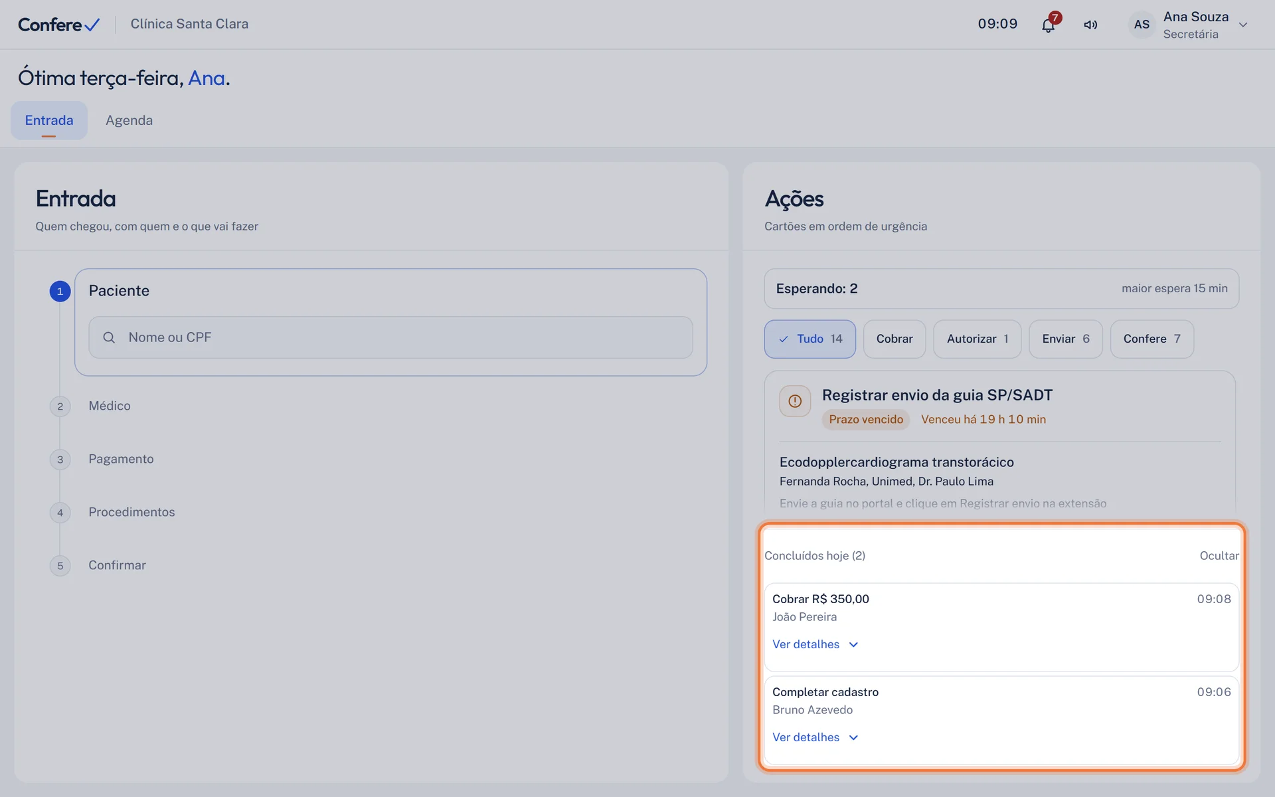Expand Ver detalhes for João Pereira
The image size is (1275, 797).
pyautogui.click(x=815, y=644)
